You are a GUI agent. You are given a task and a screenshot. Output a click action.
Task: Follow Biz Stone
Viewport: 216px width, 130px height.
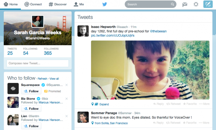click(x=31, y=108)
